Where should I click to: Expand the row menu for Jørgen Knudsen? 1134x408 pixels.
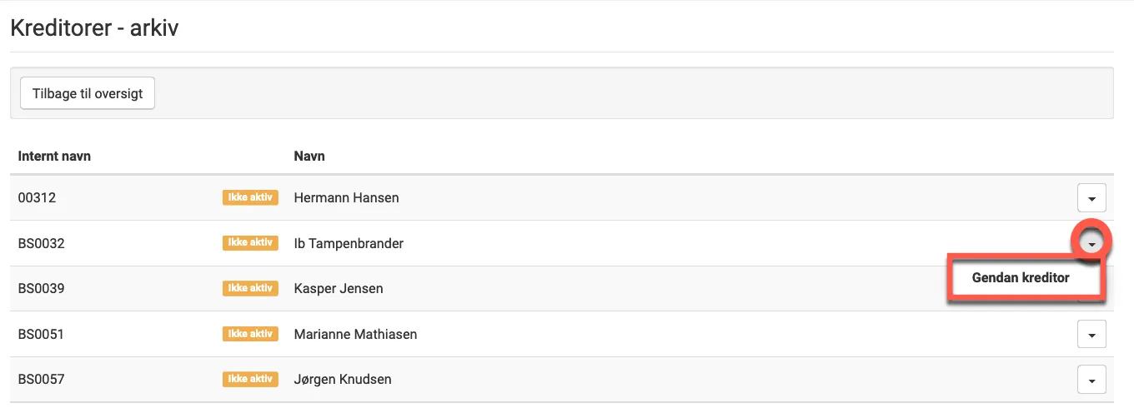pos(1091,380)
